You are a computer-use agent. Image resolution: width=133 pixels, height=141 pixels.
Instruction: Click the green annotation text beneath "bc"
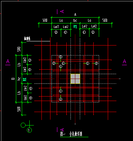75,27
